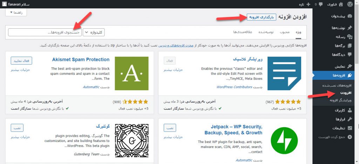Switch to the Popular (محبوب) tab
The height and width of the screenshot is (164, 359).
[284, 32]
